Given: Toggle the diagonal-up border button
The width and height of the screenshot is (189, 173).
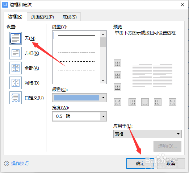Looking at the screenshot, I should [x=117, y=102].
